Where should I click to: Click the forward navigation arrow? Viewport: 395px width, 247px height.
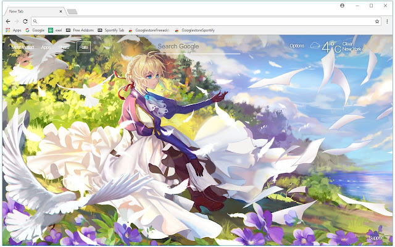(x=17, y=22)
